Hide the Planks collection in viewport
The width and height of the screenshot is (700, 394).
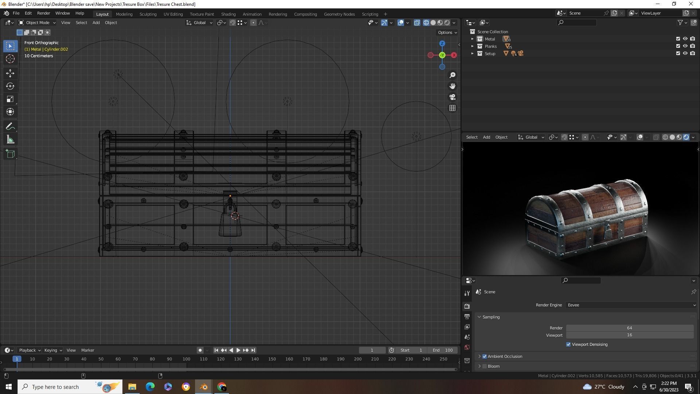tap(685, 46)
